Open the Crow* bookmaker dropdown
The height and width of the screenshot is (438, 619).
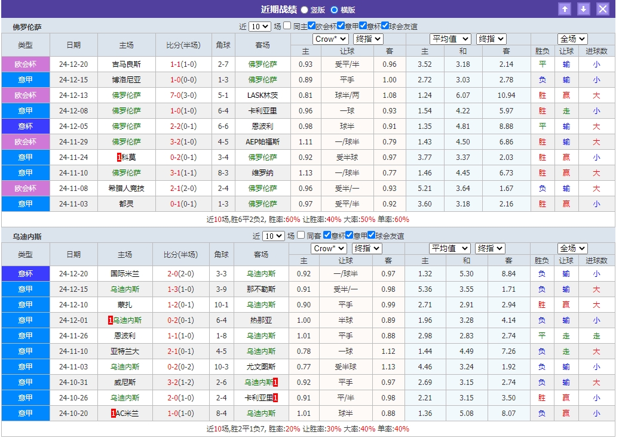pos(329,39)
